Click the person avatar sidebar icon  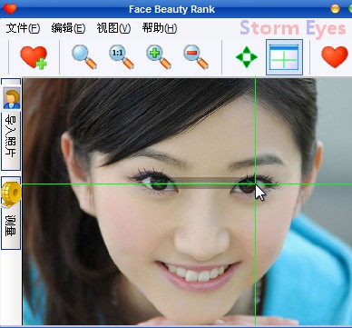tap(12, 98)
